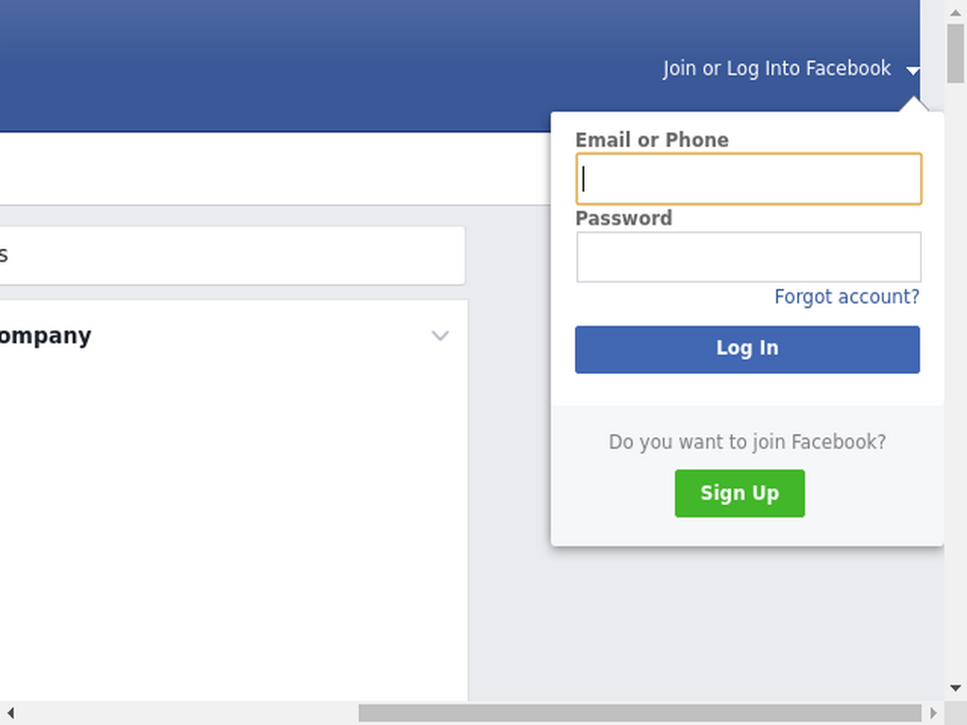The image size is (967, 725).
Task: Click the Email or Phone label
Action: click(652, 140)
